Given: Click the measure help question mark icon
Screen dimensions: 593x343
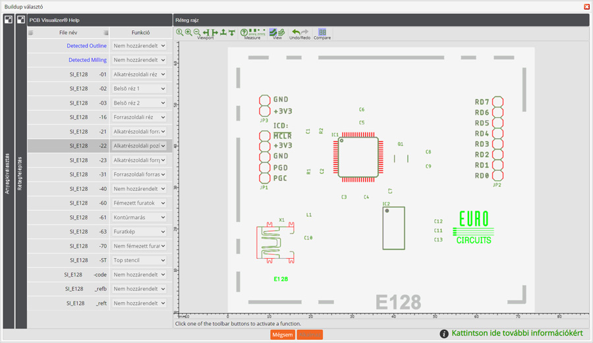Looking at the screenshot, I should point(244,32).
